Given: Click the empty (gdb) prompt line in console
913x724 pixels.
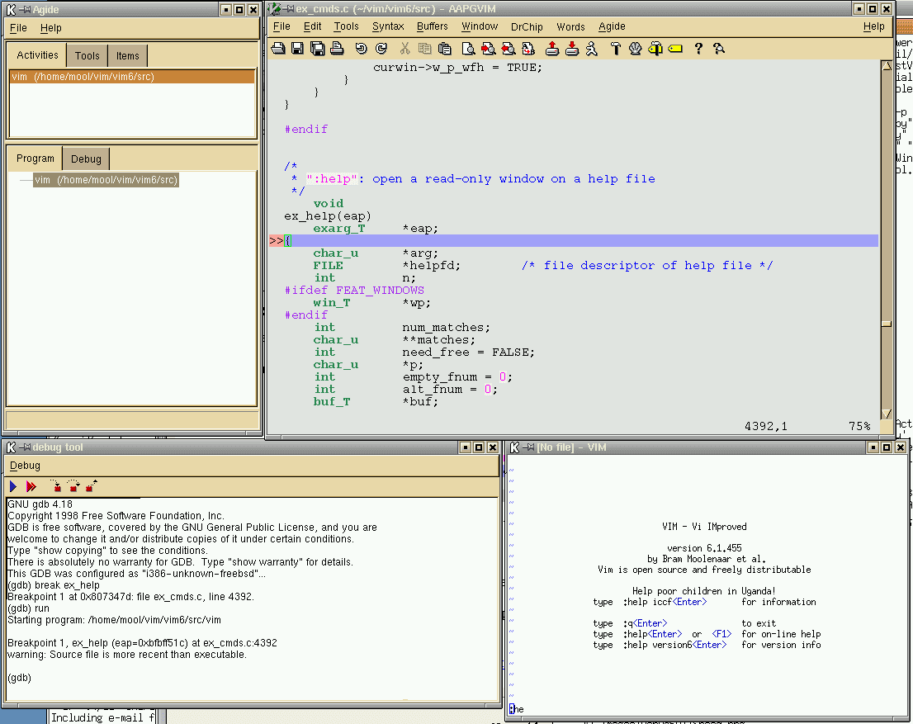Looking at the screenshot, I should [19, 678].
